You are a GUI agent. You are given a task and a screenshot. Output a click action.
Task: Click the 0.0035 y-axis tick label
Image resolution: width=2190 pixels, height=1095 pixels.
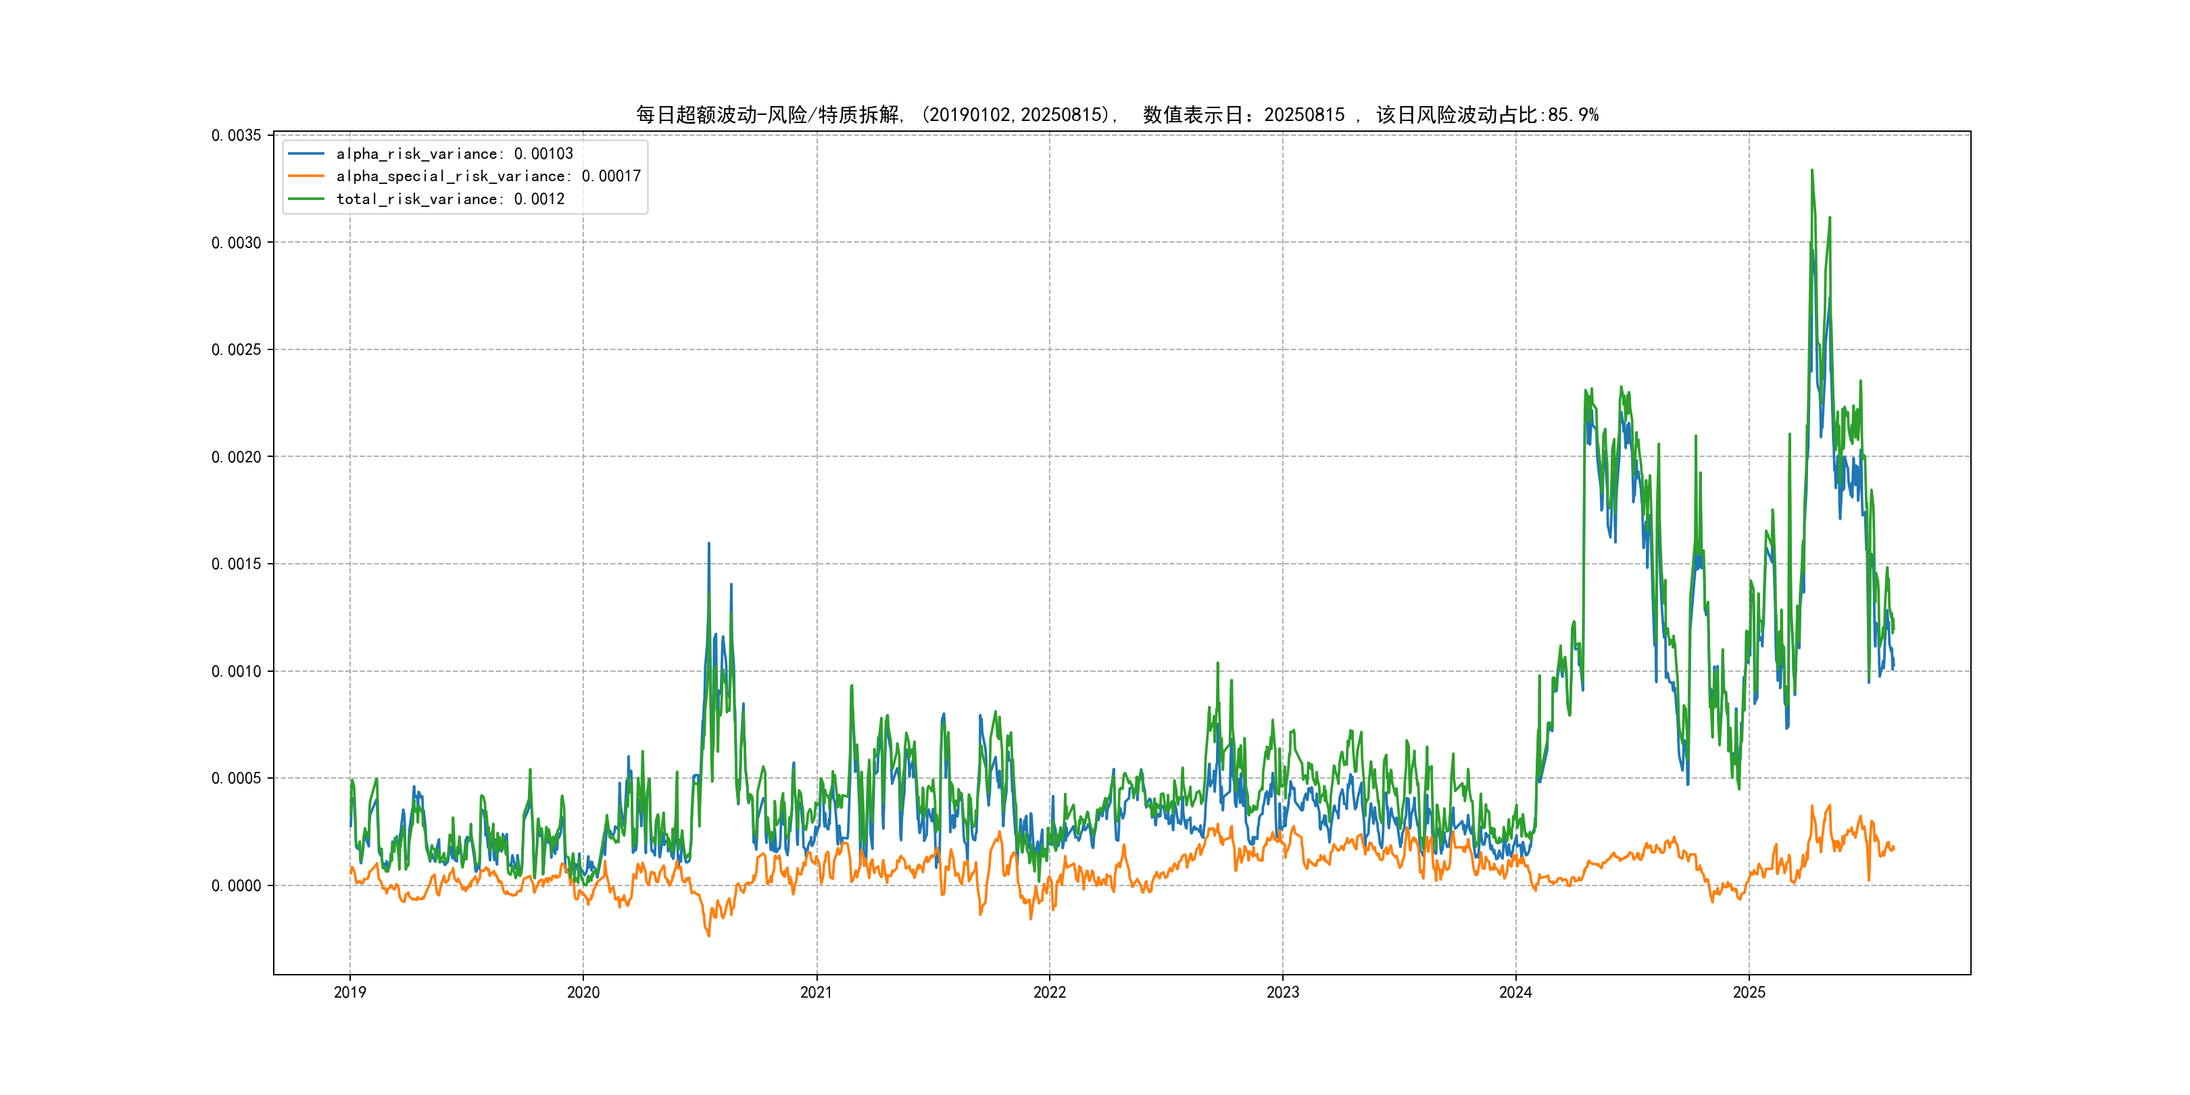237,135
